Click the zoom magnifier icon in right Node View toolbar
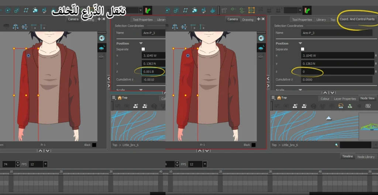The image size is (378, 195). pyautogui.click(x=313, y=106)
